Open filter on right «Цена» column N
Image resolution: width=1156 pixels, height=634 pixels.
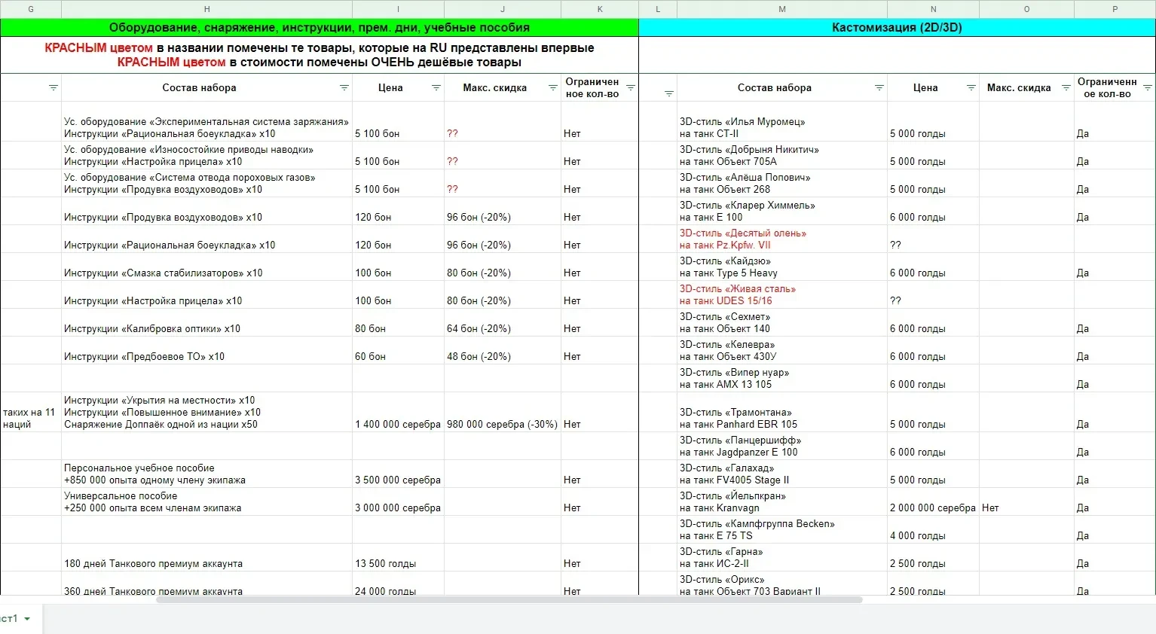(971, 88)
